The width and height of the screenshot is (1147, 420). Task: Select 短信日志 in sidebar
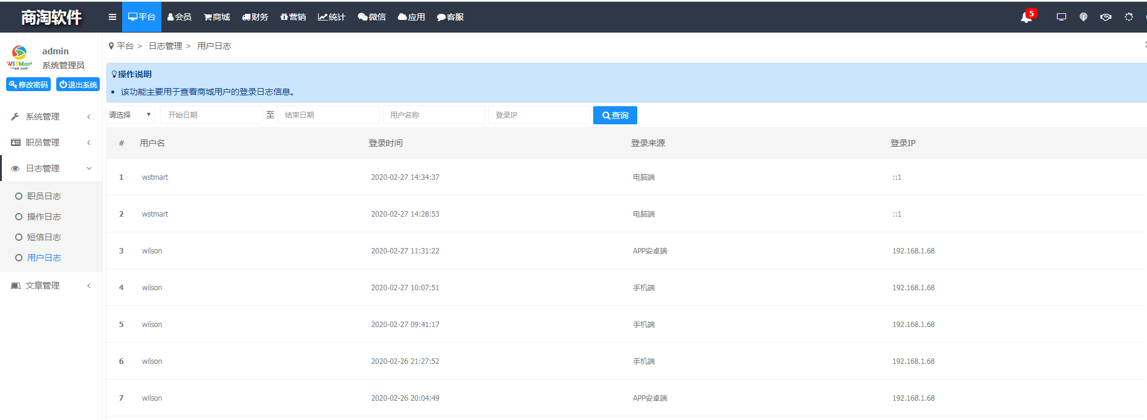44,237
